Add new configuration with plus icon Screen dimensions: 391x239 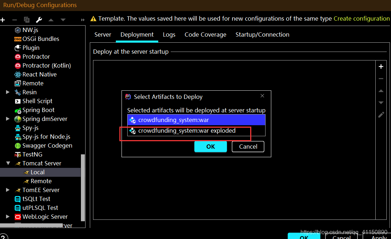point(3,20)
